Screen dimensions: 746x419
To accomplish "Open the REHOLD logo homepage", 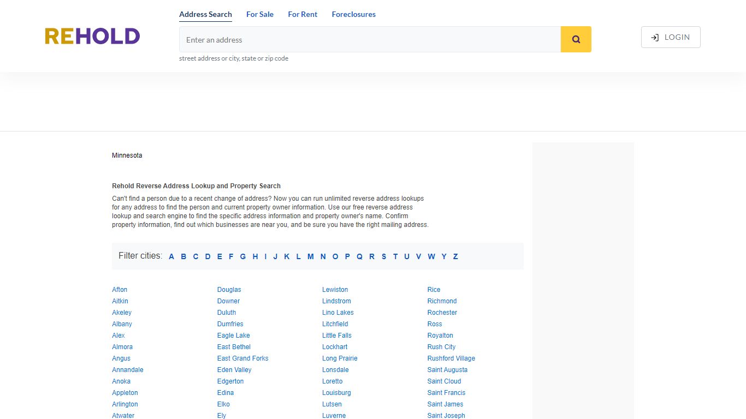I will [92, 37].
